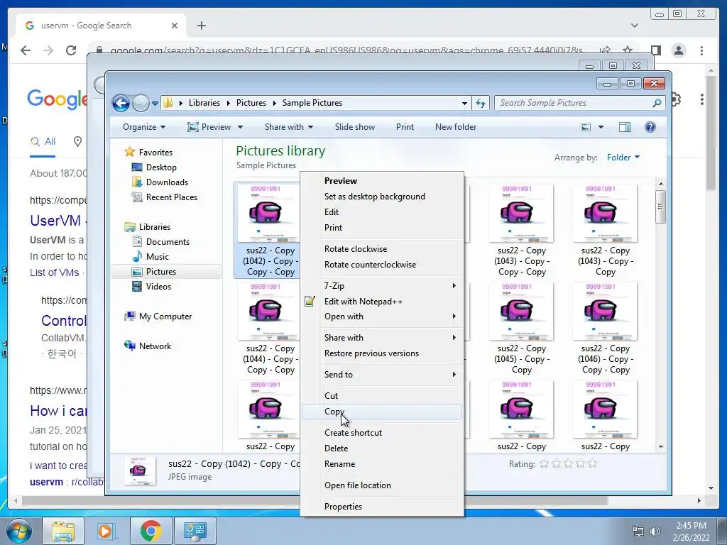727x545 pixels.
Task: Choose Preview from the context menu
Action: [382, 181]
